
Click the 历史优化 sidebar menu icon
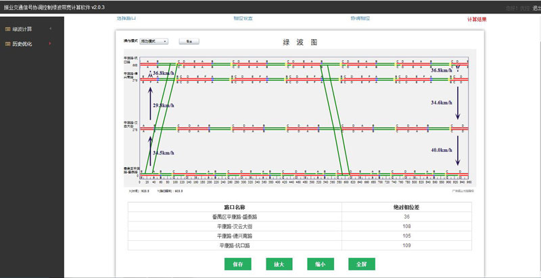8,44
